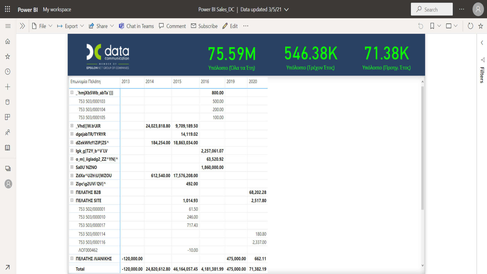487x274 pixels.
Task: Click the Total row label
Action: pyautogui.click(x=80, y=269)
